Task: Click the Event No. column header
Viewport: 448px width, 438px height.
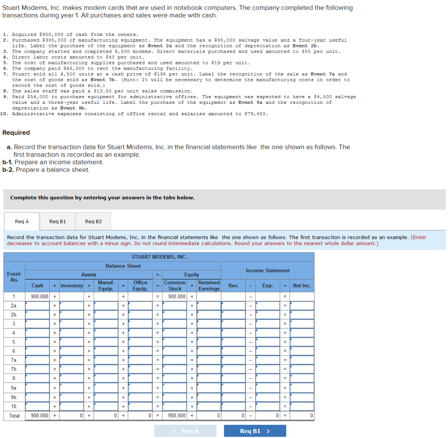Action: point(14,277)
